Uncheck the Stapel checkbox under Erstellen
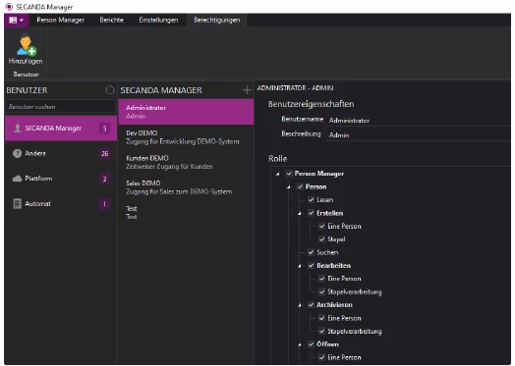The image size is (515, 366). click(x=322, y=239)
